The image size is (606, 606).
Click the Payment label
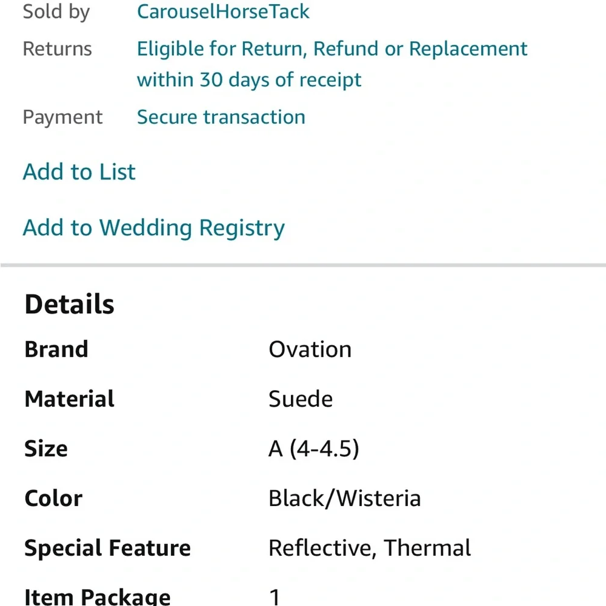click(x=62, y=117)
